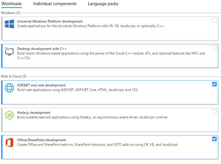The height and width of the screenshot is (164, 221).
Task: Tick the Node.js development checkbox
Action: coord(214,112)
